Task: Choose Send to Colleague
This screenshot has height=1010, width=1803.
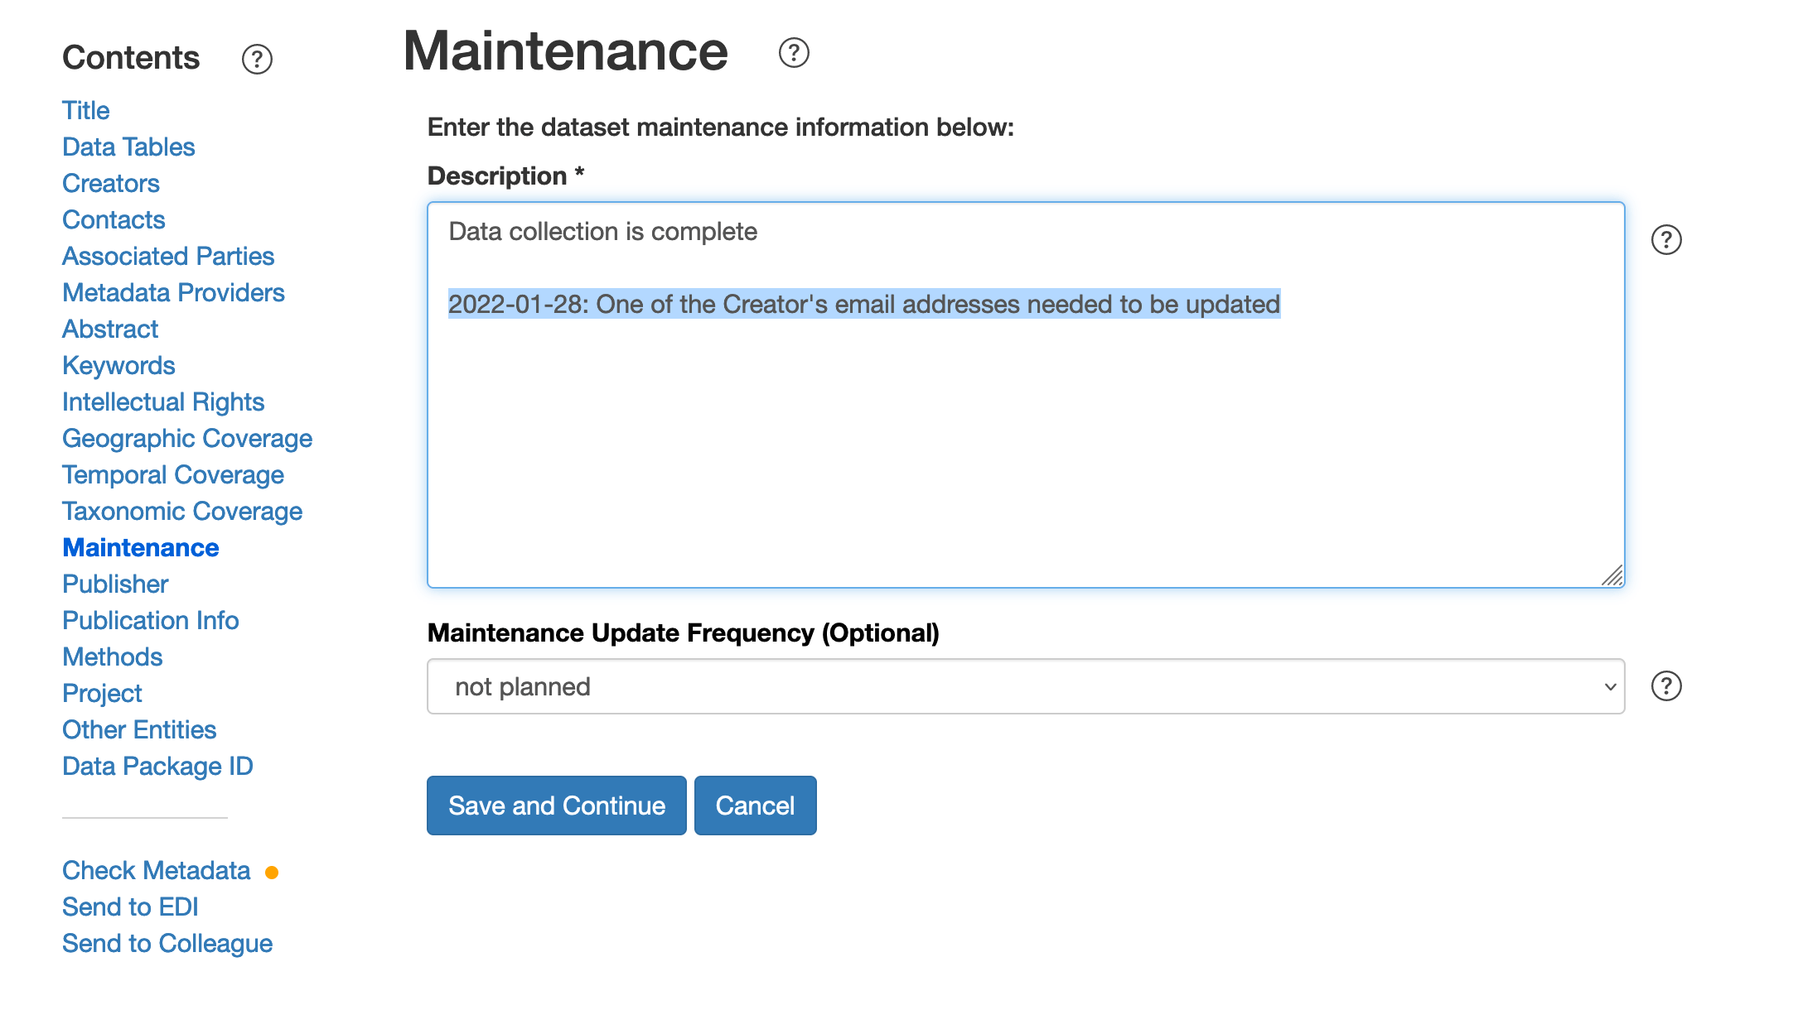Action: (x=167, y=943)
